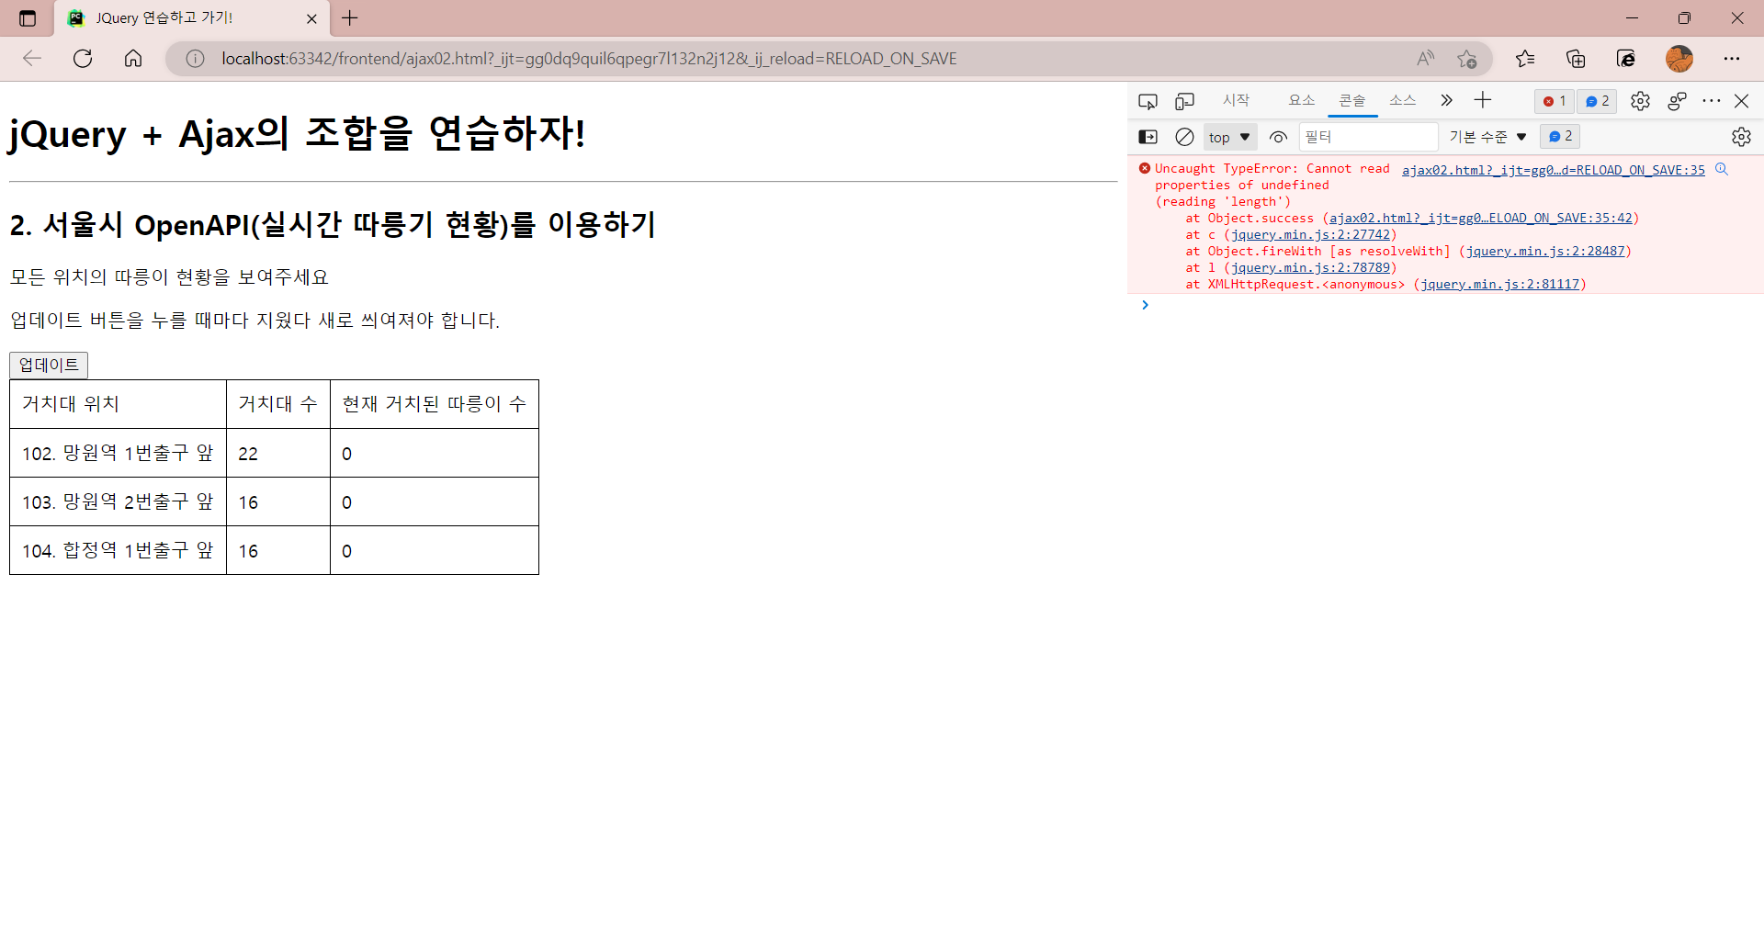Click the 103. 망원역 2번출구 앞 cell
Viewport: 1764px width, 946px height.
[x=118, y=501]
